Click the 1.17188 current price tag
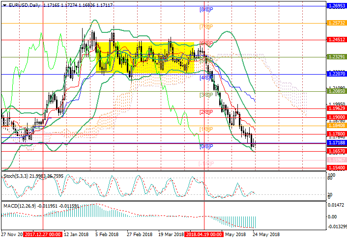 (x=337, y=143)
